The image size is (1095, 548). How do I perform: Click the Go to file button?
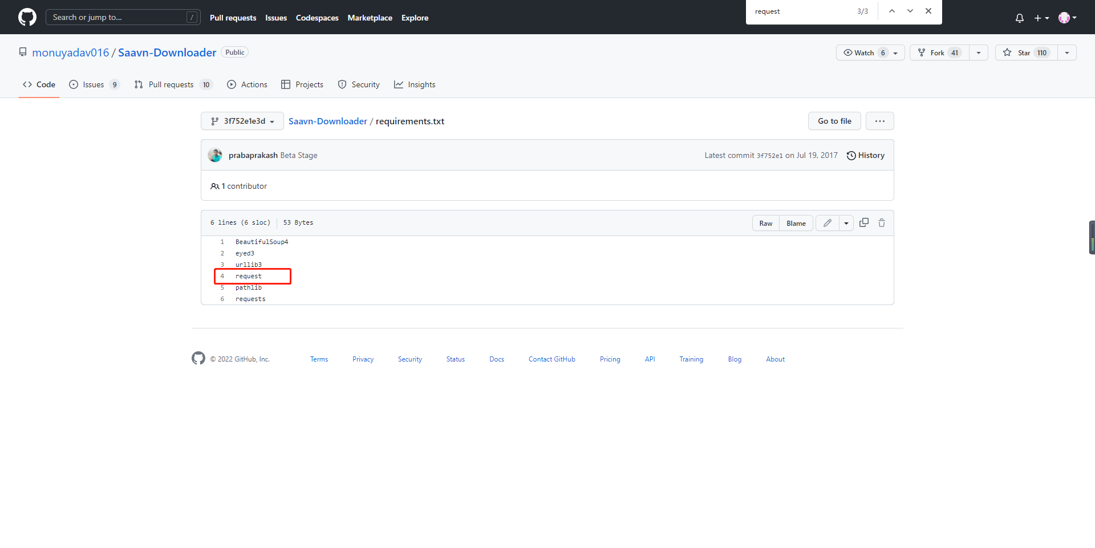point(834,121)
